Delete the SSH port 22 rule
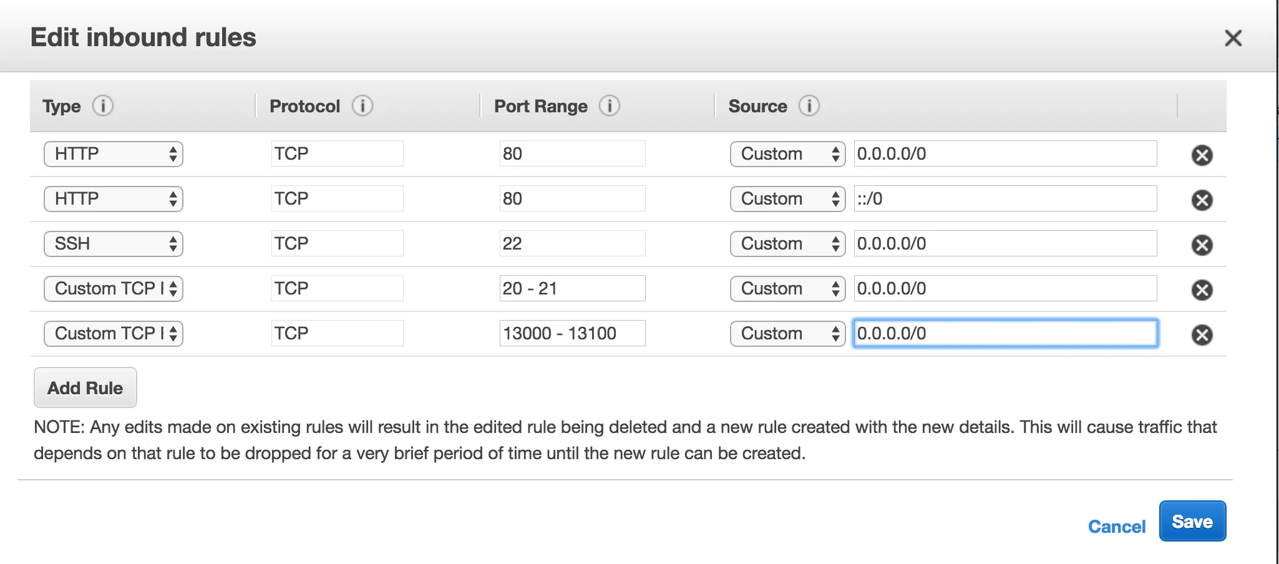This screenshot has height=564, width=1279. pos(1202,245)
